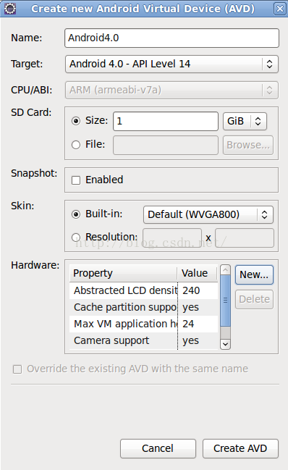The image size is (288, 470).
Task: Add hardware property with New... button
Action: click(x=254, y=274)
